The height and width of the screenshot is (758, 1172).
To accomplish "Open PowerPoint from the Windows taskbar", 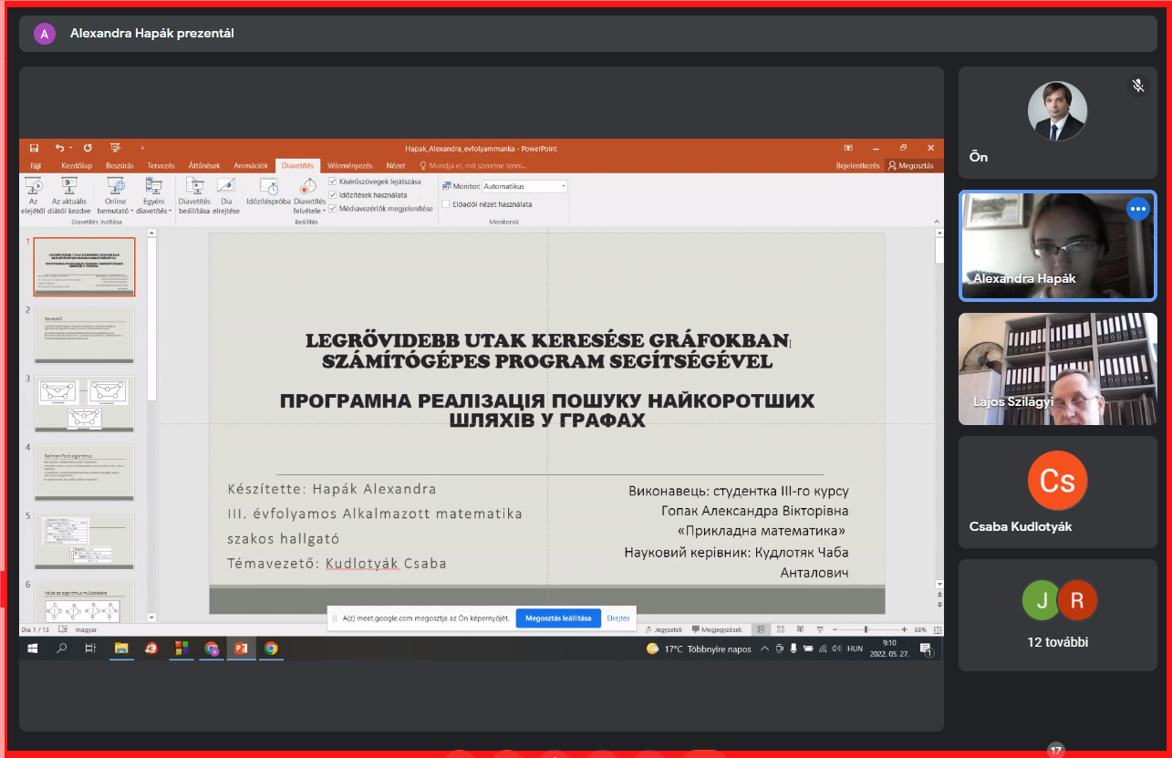I will [241, 649].
